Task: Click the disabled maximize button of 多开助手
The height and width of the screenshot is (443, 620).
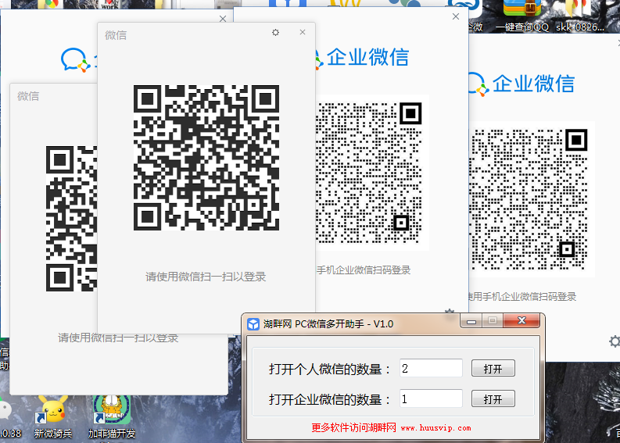Action: click(493, 321)
